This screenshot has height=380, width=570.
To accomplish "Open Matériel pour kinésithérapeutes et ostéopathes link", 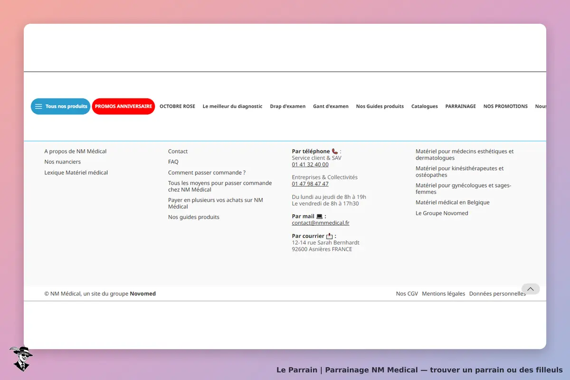I will (460, 171).
